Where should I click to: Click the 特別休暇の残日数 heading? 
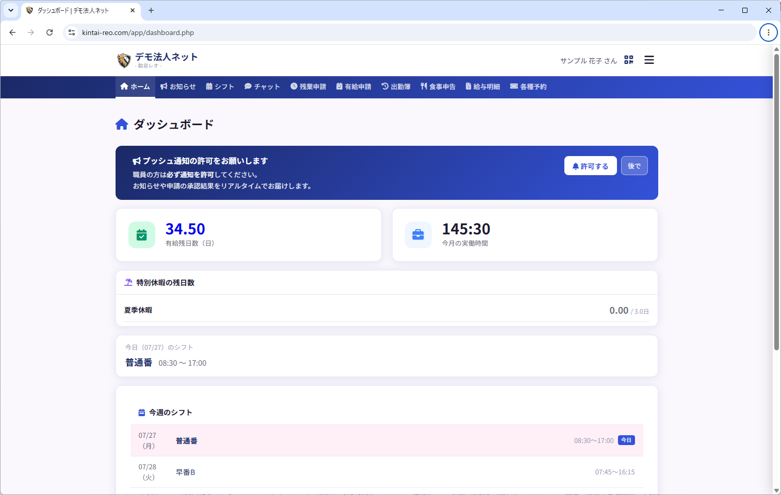click(x=165, y=283)
